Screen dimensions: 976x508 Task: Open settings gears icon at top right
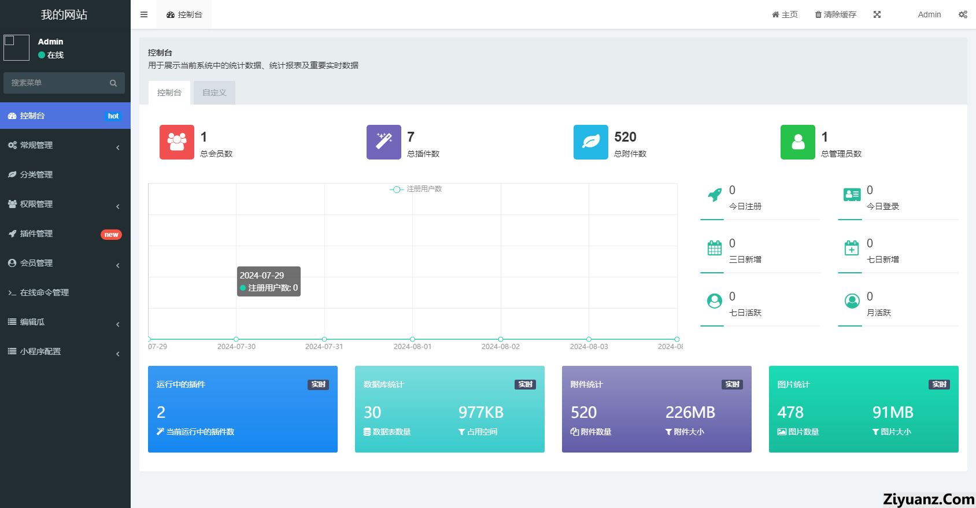(x=963, y=14)
